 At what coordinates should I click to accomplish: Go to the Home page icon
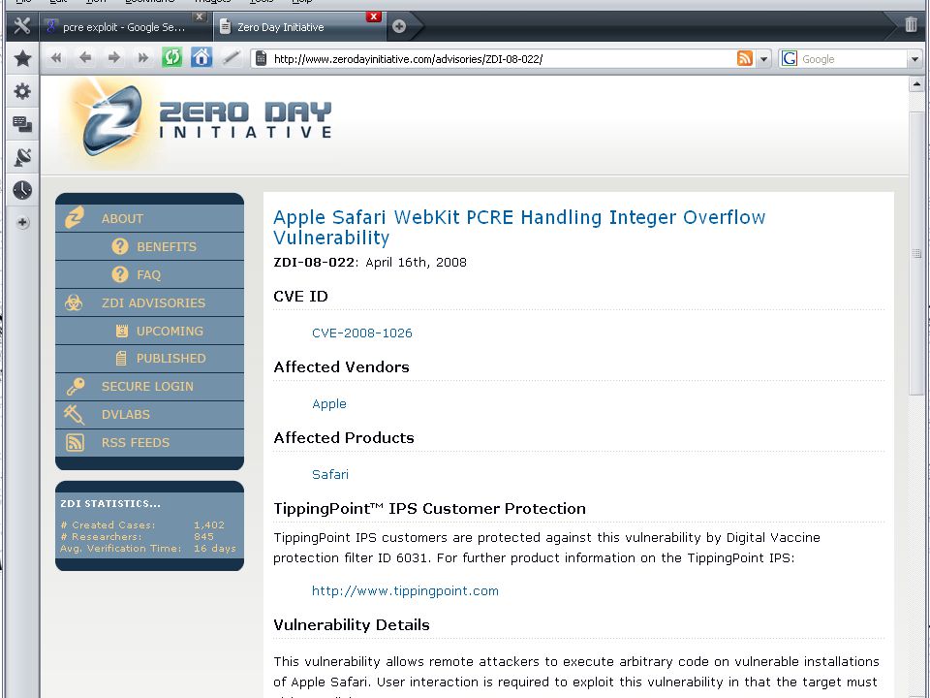tap(201, 57)
